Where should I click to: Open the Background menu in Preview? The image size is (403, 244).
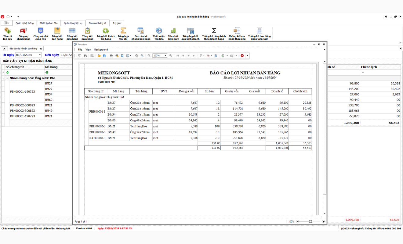(101, 49)
